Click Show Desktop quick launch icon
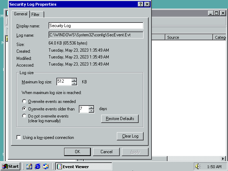Viewport: 228px width, 171px height. [x=29, y=166]
